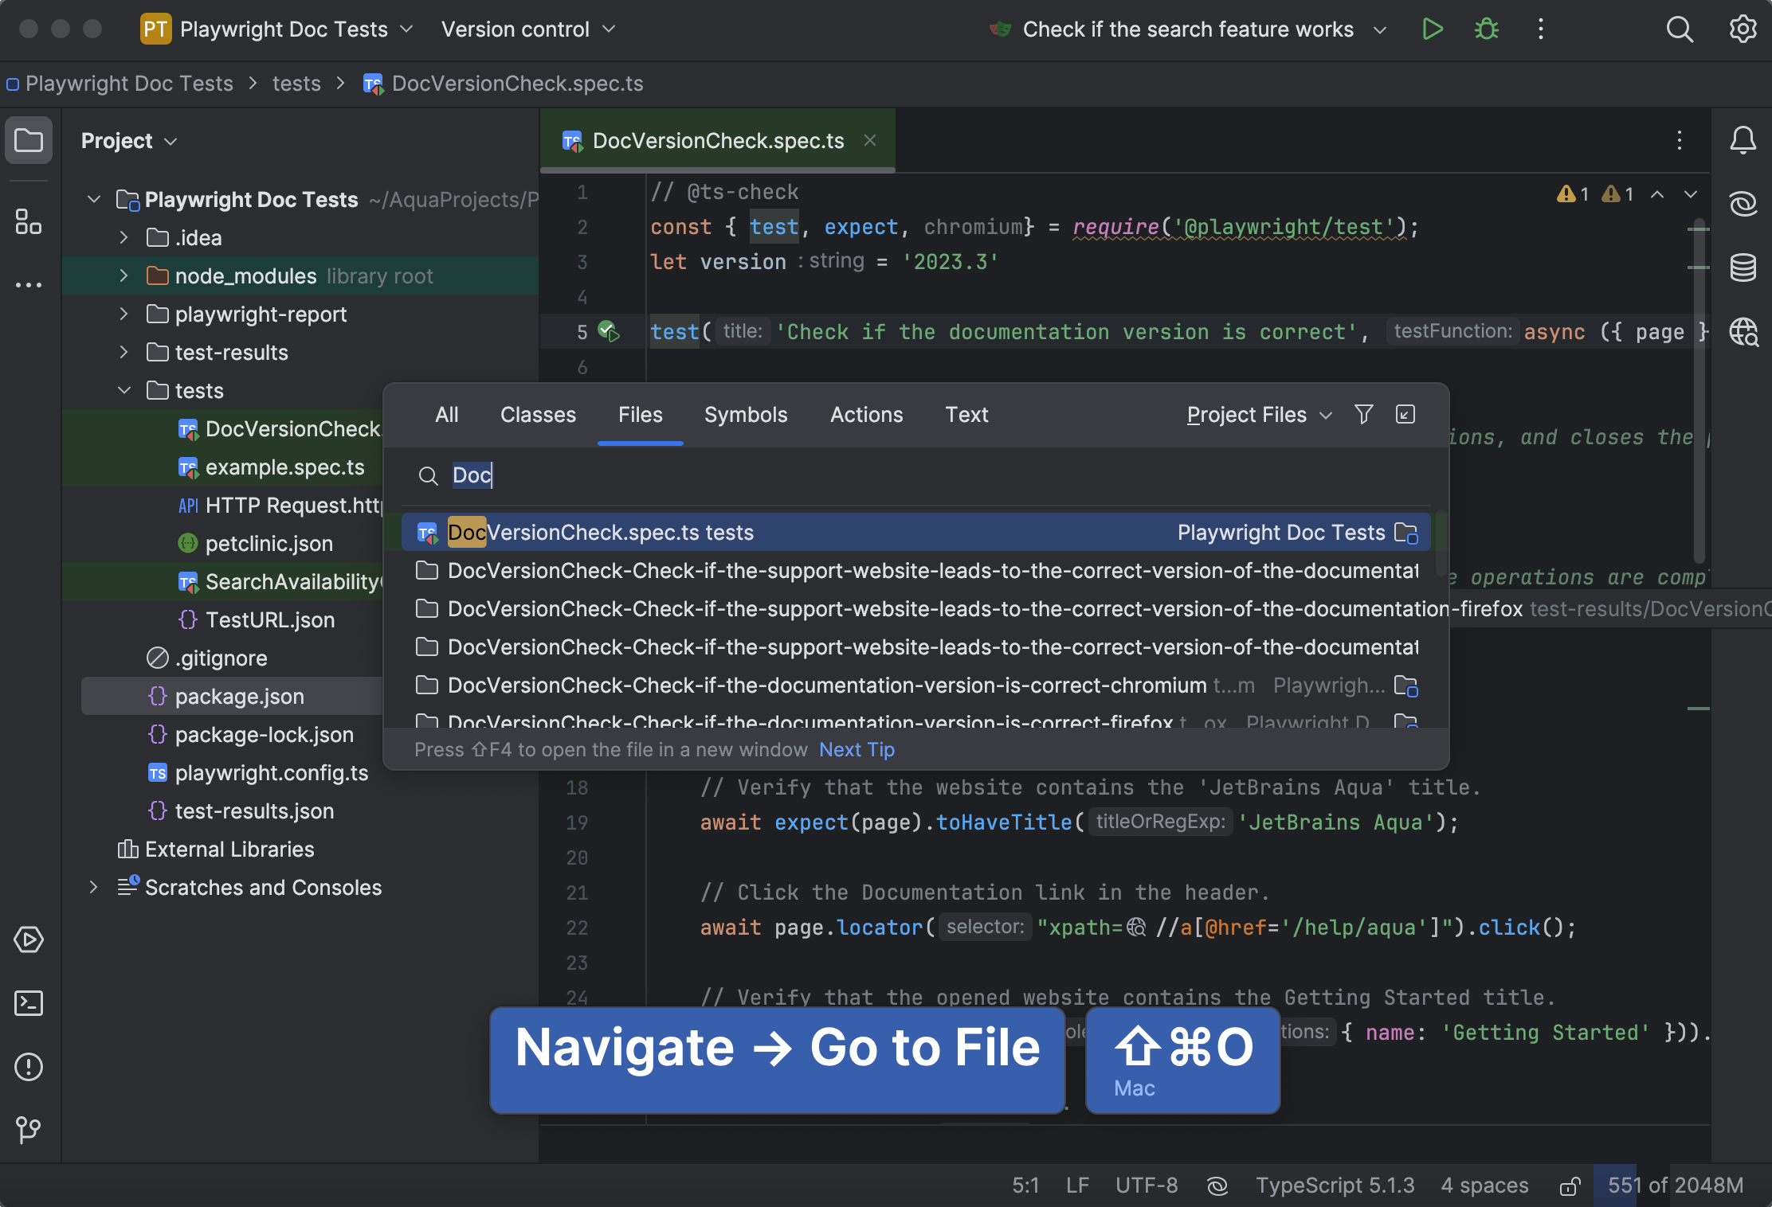Open the Terminal tool window

[29, 1003]
